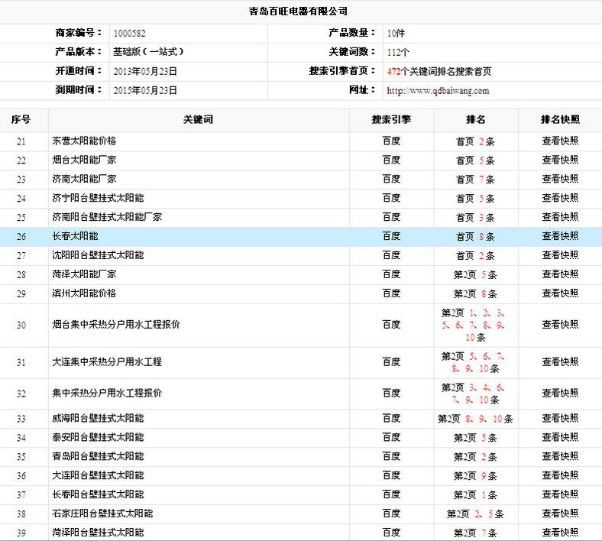Click the 关键词 column header
The width and height of the screenshot is (602, 541).
[198, 120]
